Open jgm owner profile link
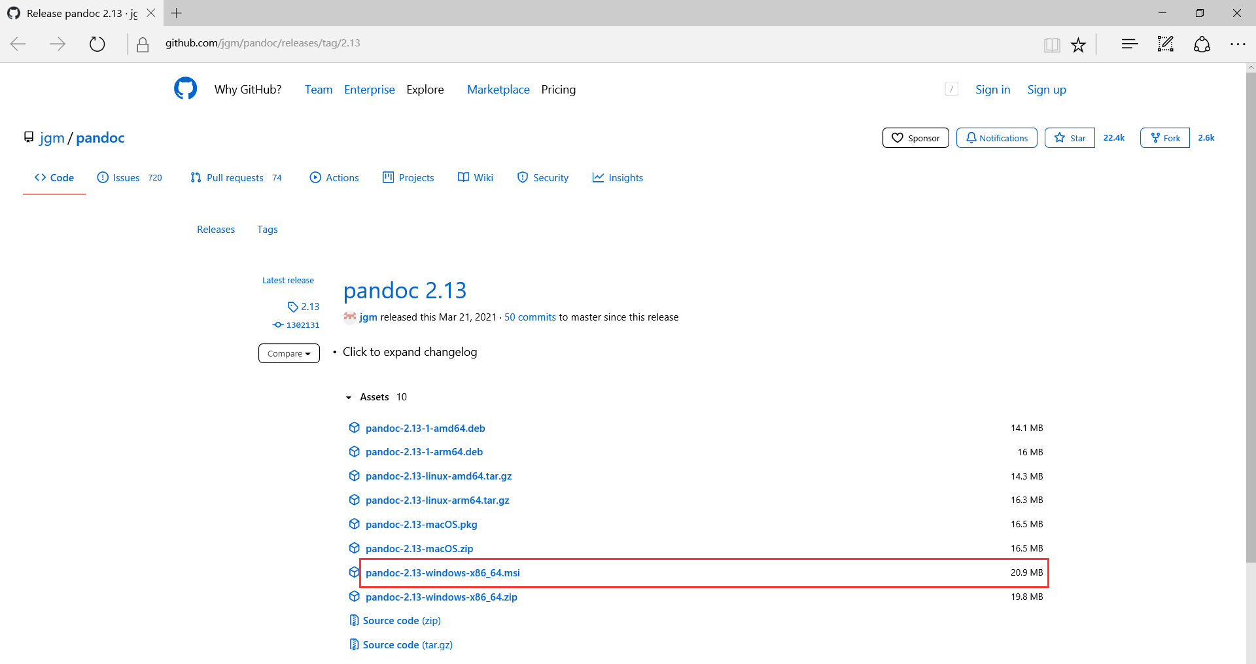 (x=52, y=138)
